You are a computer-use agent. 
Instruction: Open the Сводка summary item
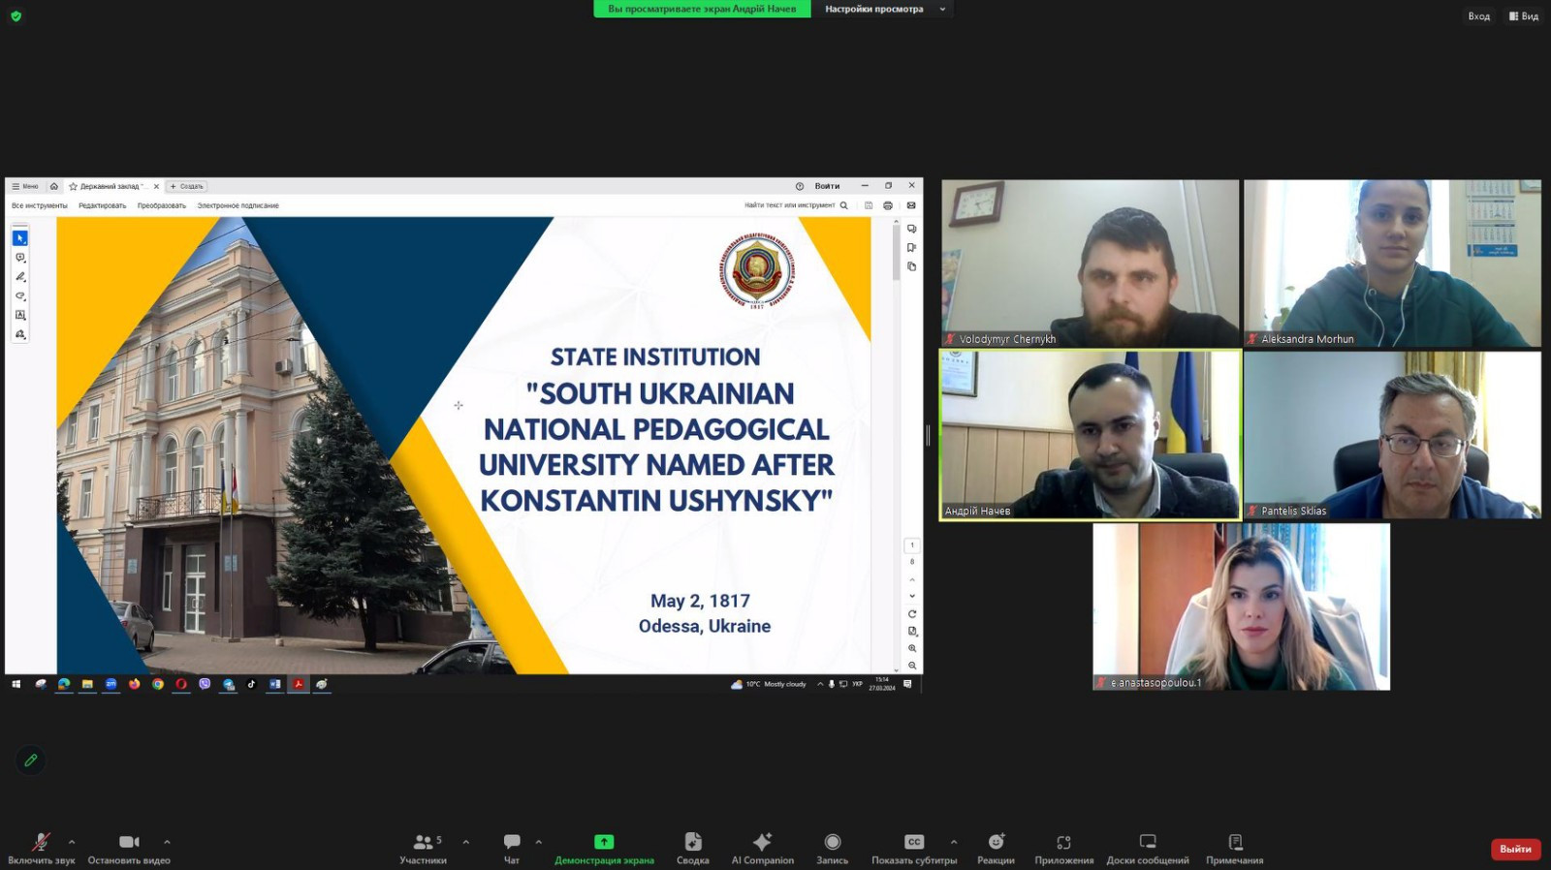point(692,848)
